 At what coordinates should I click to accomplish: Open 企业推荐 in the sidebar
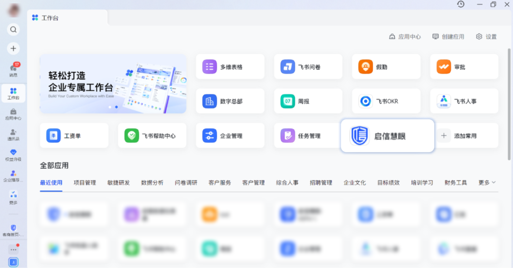[13, 176]
